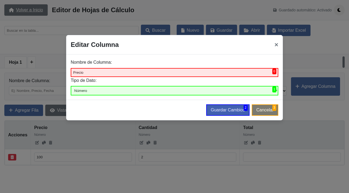Click the duplicate icon under the Cantidad column

(148, 143)
